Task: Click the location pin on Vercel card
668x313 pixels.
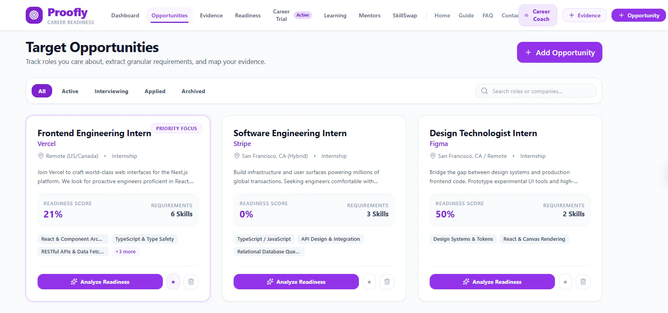Action: click(41, 156)
